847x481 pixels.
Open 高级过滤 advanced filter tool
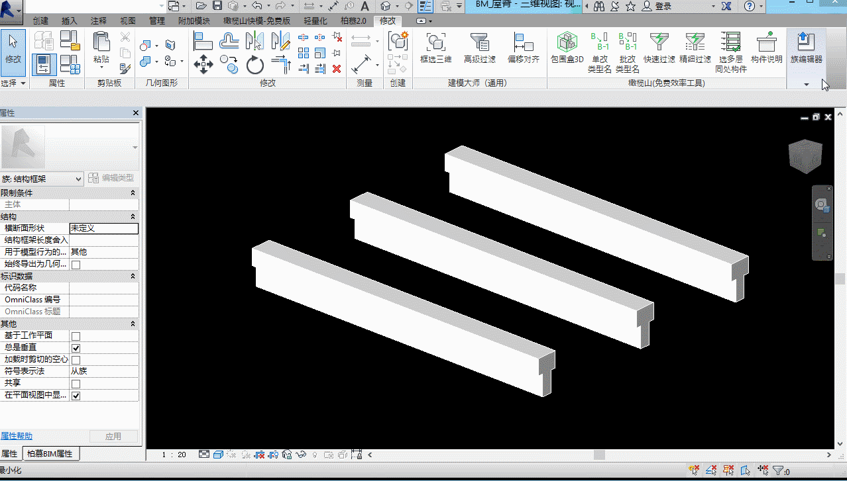click(x=479, y=48)
